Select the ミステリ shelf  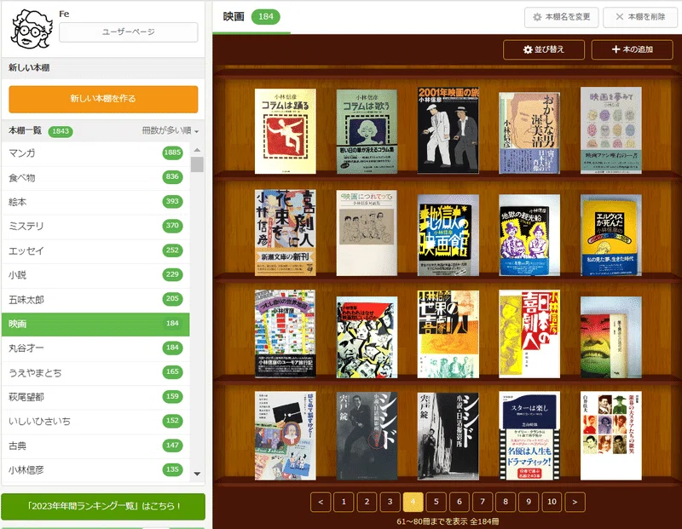[95, 226]
